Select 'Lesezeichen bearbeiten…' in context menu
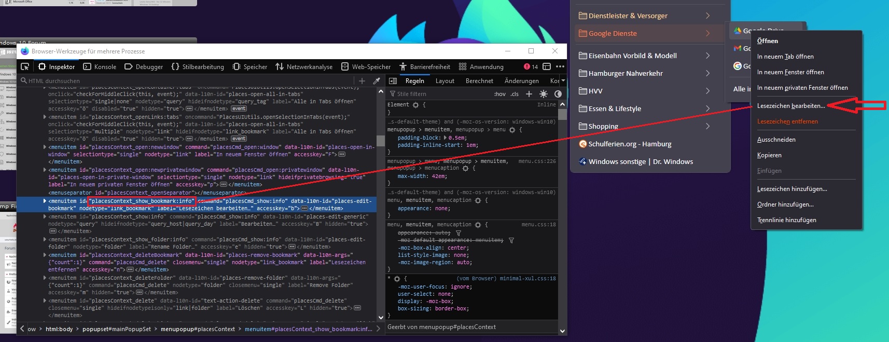This screenshot has width=889, height=342. pyautogui.click(x=790, y=106)
